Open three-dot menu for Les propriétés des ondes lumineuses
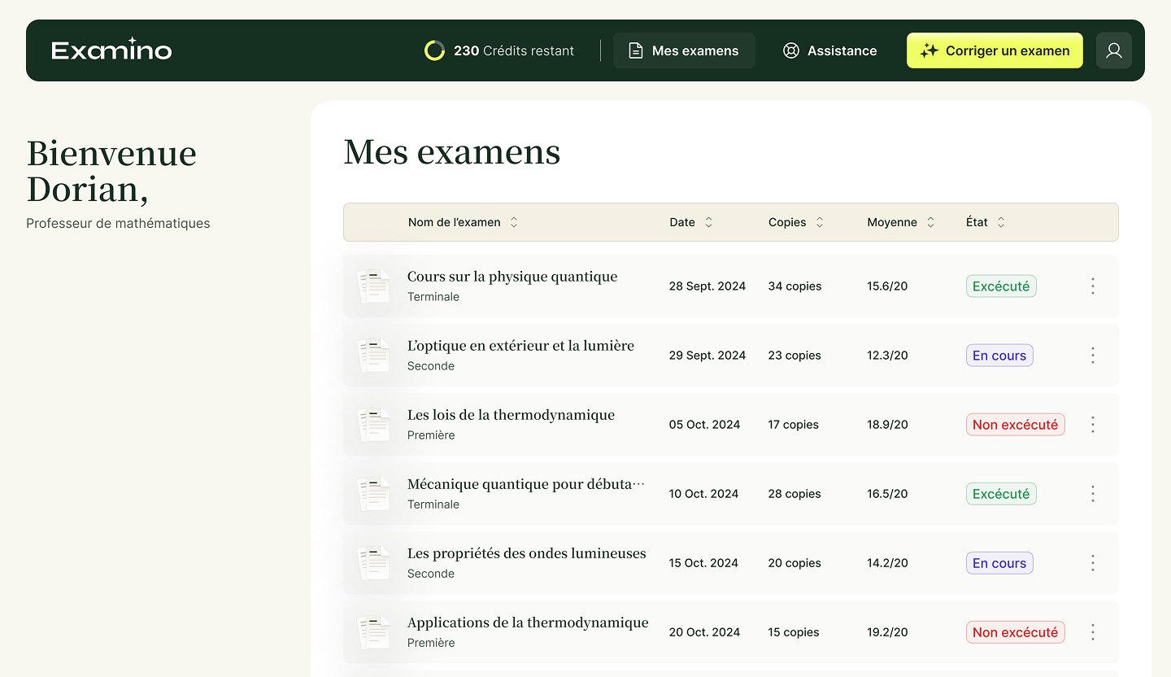 click(x=1092, y=563)
